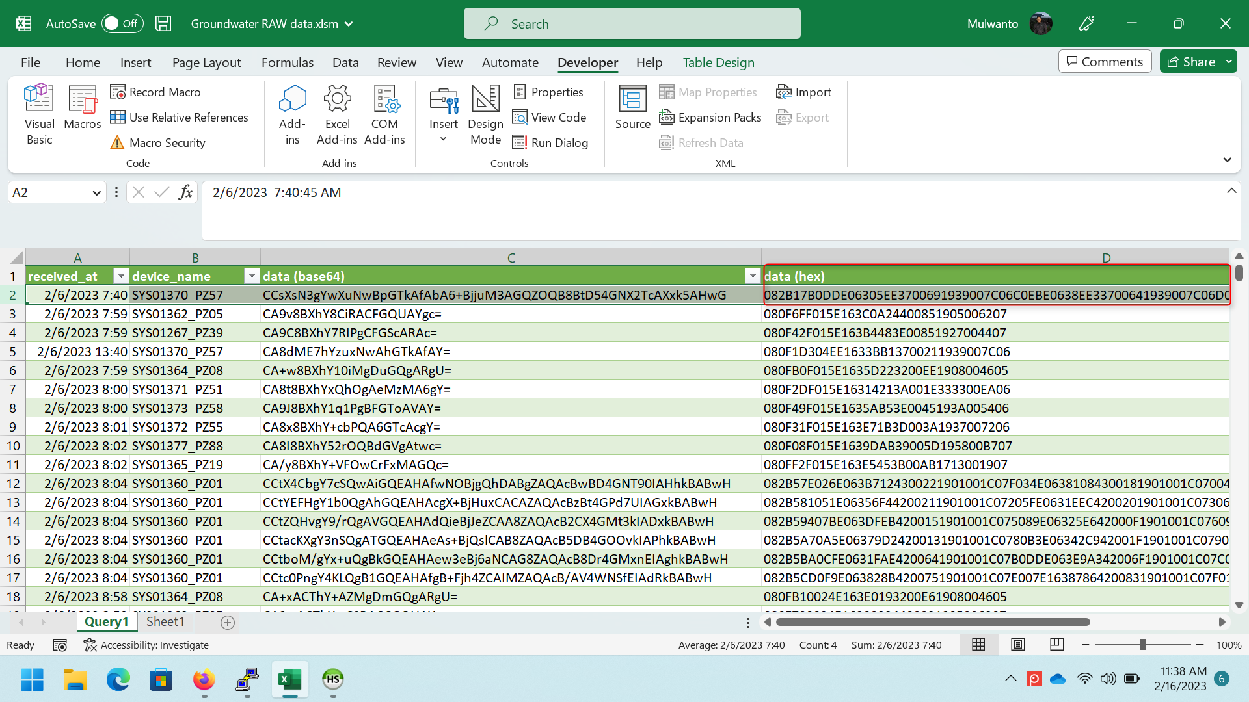Click View Code in Controls group
Image resolution: width=1249 pixels, height=702 pixels.
pyautogui.click(x=550, y=117)
